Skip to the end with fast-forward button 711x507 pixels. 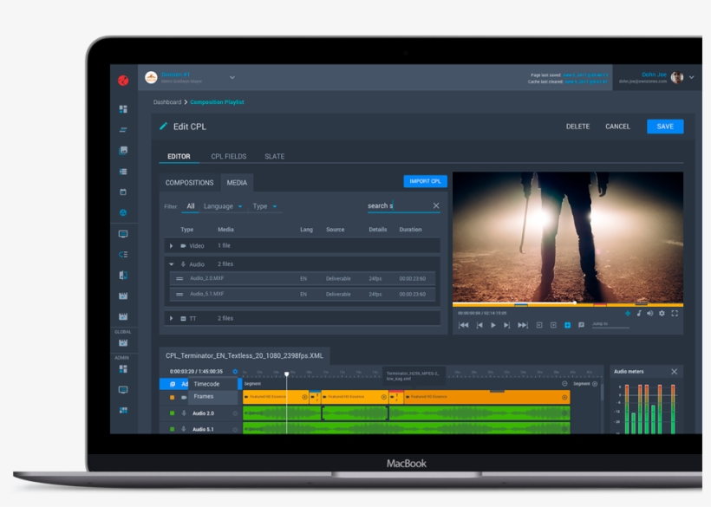(x=522, y=325)
